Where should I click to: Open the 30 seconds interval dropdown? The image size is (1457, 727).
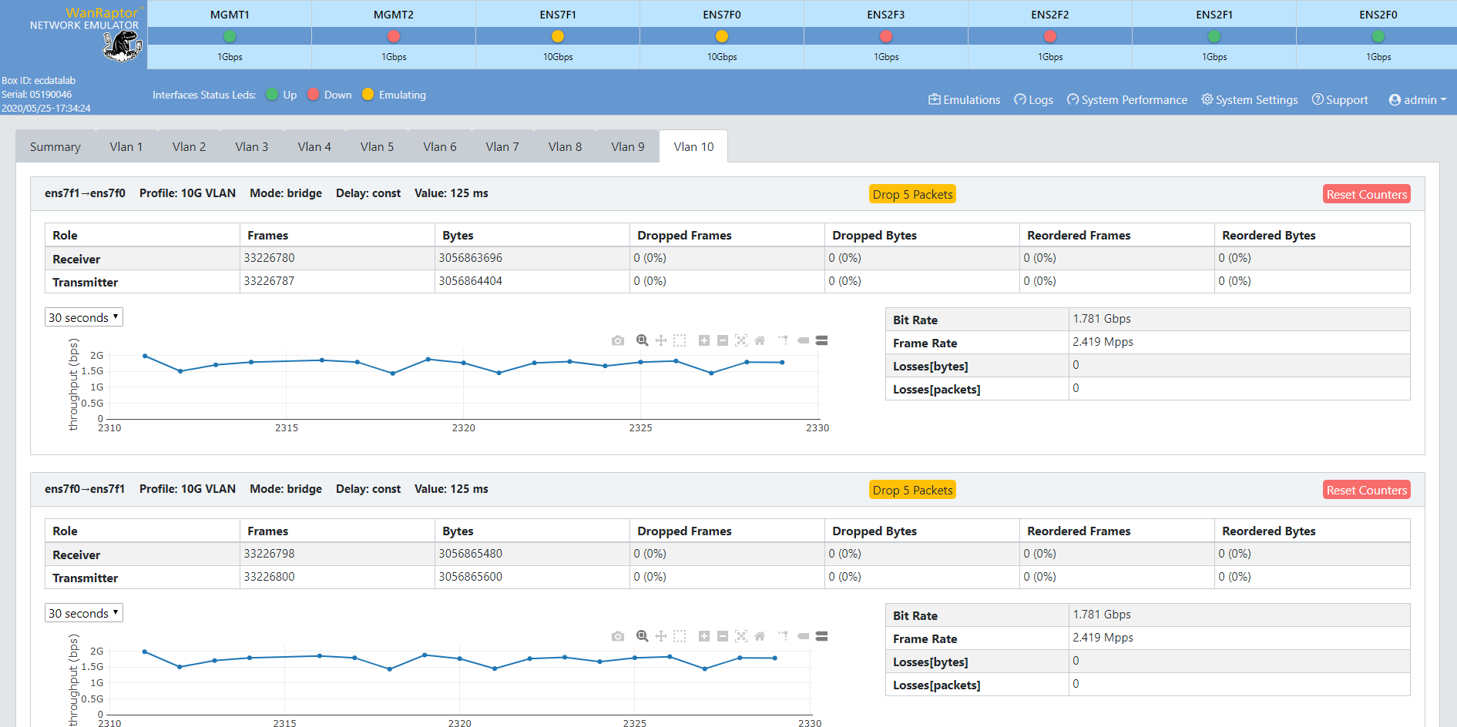pos(83,317)
